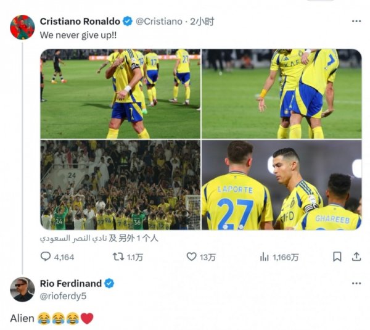Click Rio Ferdinand's blue verified badge
This screenshot has width=370, height=330.
pyautogui.click(x=109, y=283)
